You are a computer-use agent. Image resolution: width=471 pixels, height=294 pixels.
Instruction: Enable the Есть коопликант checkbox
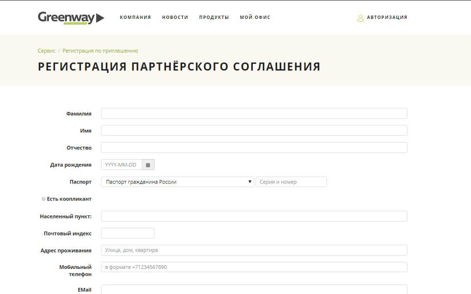click(44, 199)
